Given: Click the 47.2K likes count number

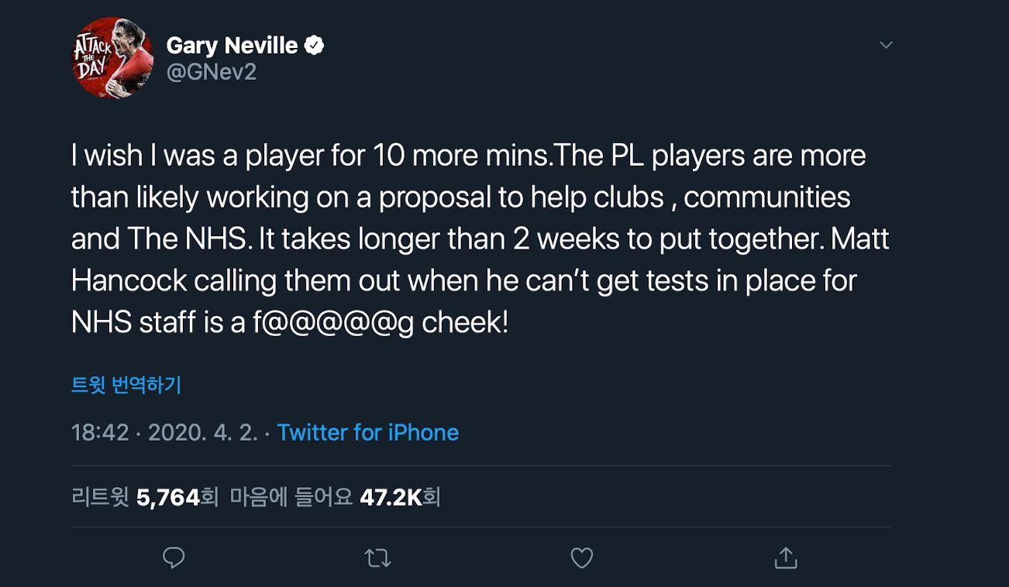Looking at the screenshot, I should point(391,496).
